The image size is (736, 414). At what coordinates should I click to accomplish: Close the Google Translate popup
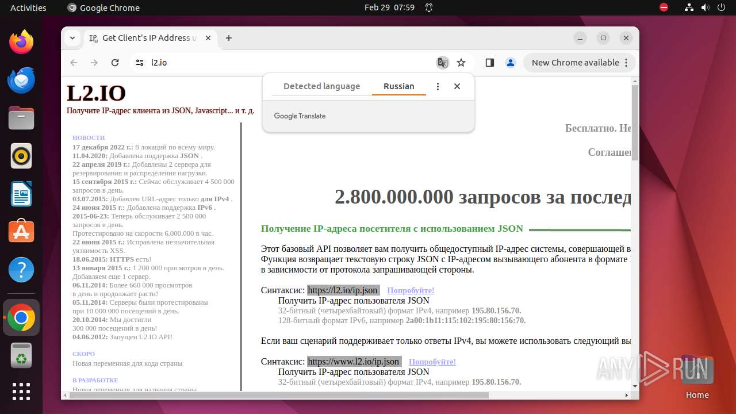click(457, 86)
